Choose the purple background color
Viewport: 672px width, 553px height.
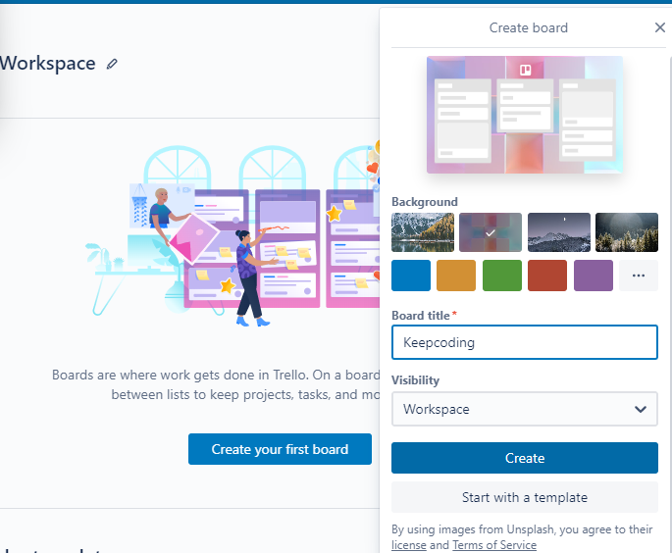594,276
